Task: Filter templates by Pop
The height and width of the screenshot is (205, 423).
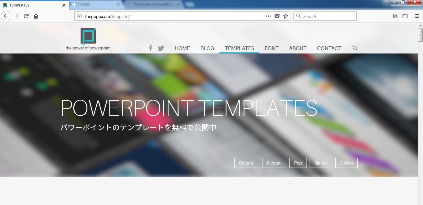Action: pos(298,163)
